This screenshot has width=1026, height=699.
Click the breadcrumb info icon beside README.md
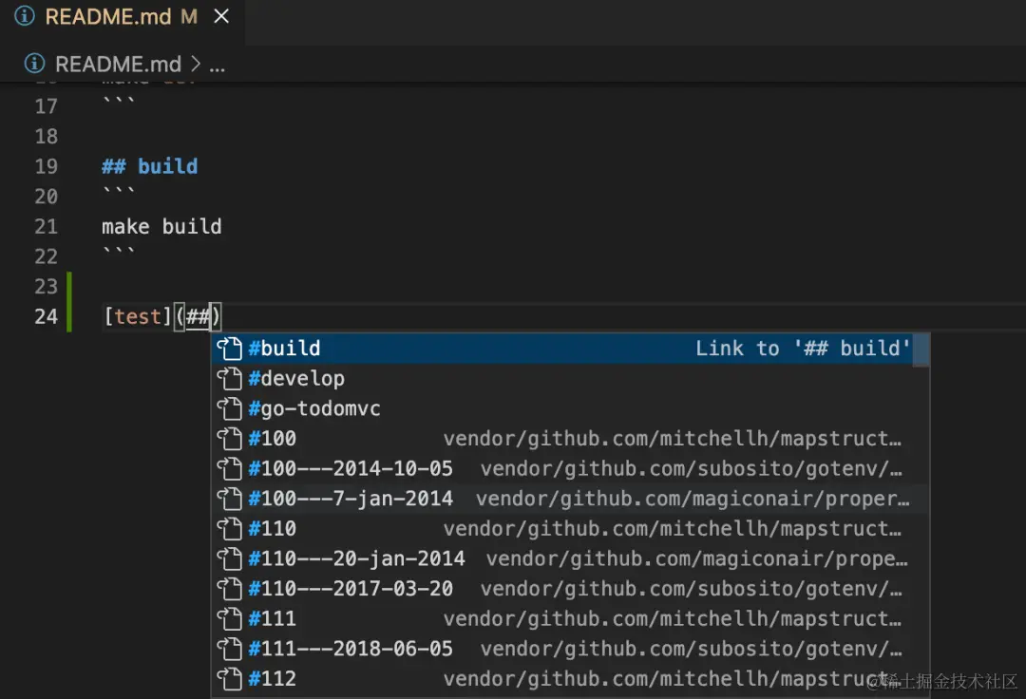pyautogui.click(x=35, y=64)
